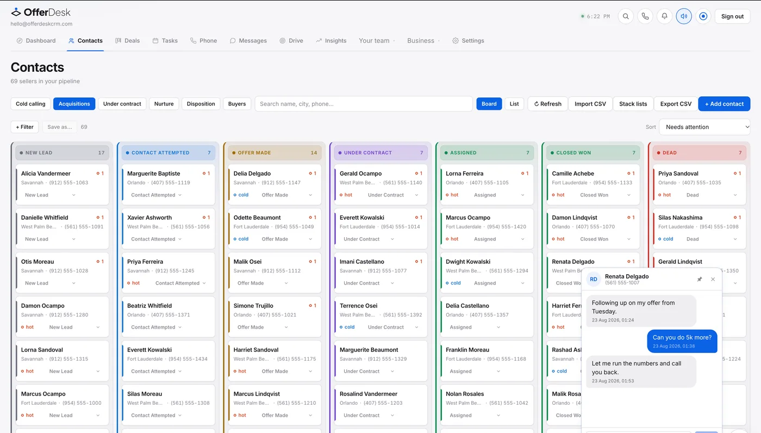
Task: Expand the Your team menu
Action: click(377, 41)
